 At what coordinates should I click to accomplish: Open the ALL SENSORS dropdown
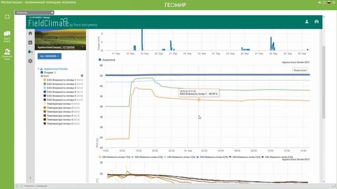point(49,56)
